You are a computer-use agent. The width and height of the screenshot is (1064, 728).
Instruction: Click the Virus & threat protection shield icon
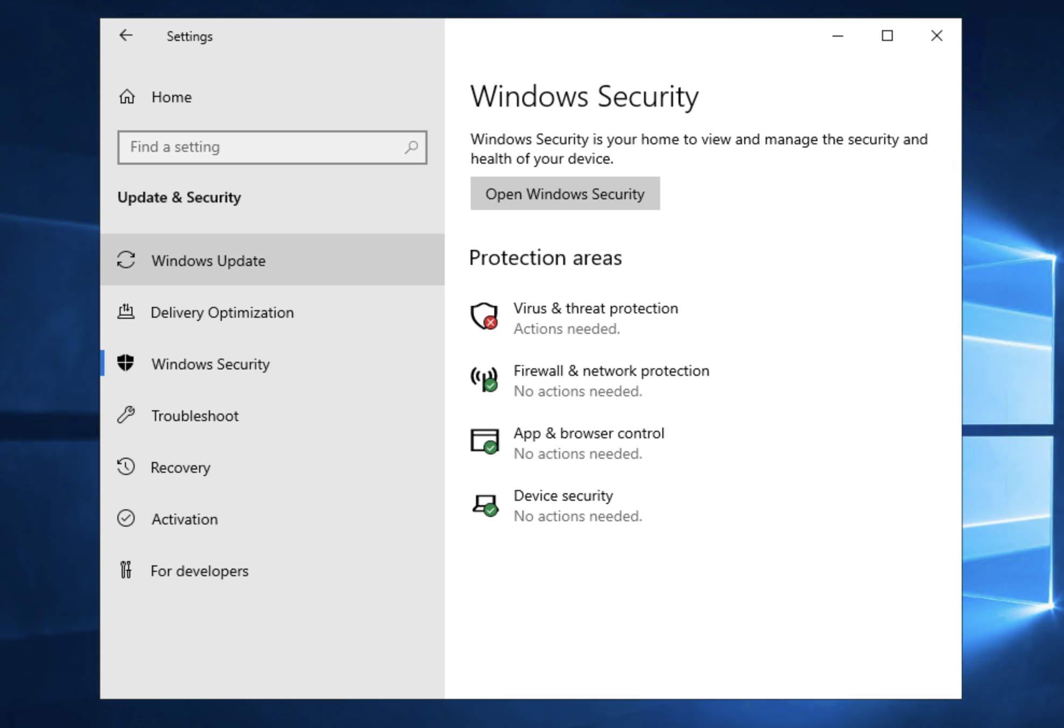484,316
